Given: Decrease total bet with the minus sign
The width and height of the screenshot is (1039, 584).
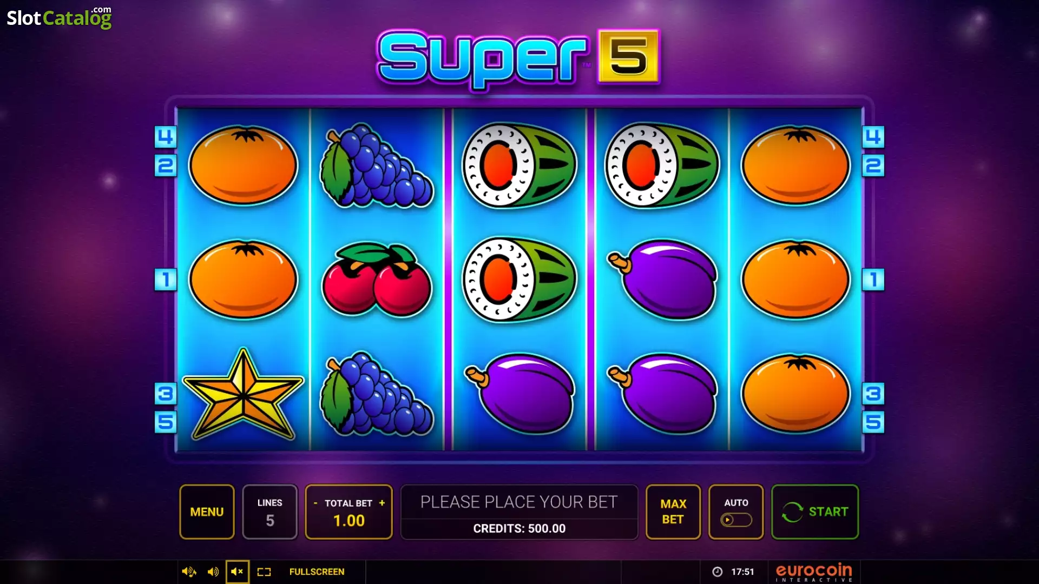Looking at the screenshot, I should click(x=315, y=503).
